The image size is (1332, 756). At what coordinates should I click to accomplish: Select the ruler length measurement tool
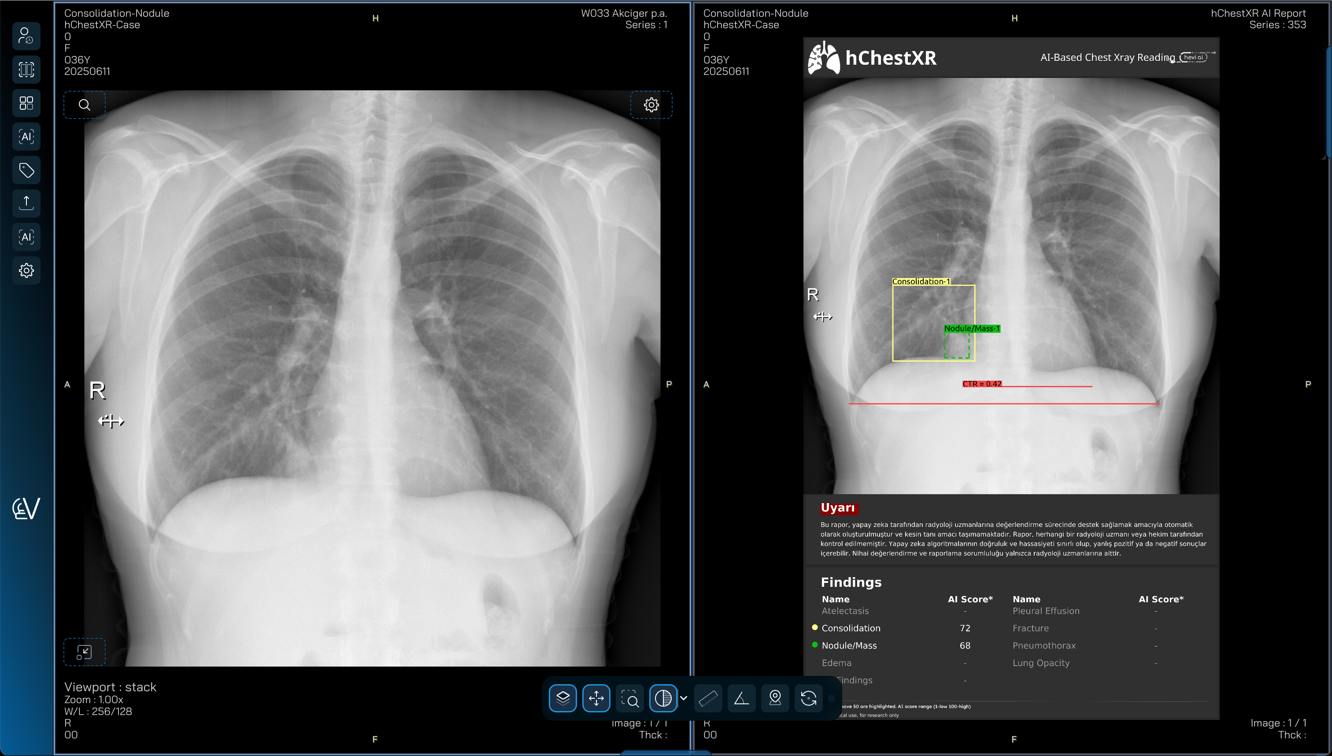coord(708,698)
